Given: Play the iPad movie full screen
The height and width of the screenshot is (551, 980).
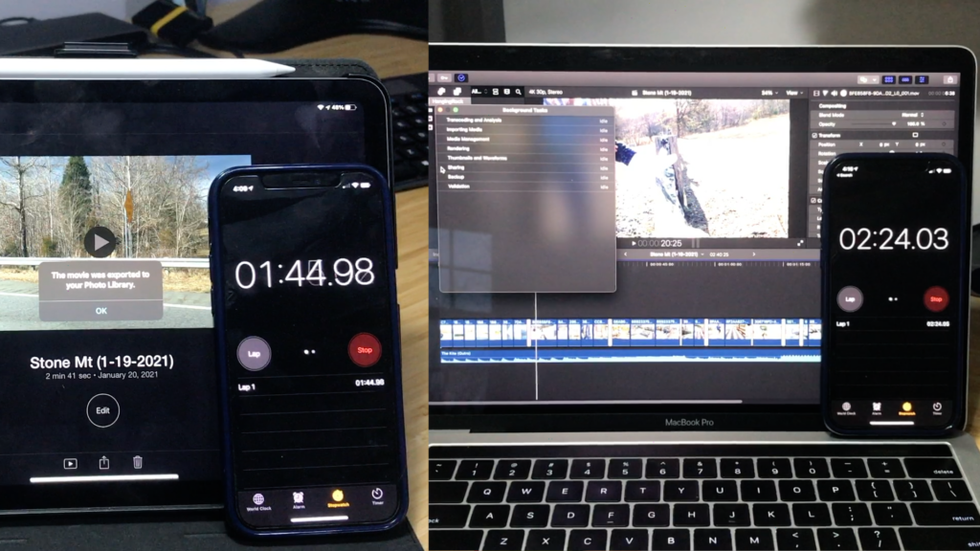Looking at the screenshot, I should point(70,464).
